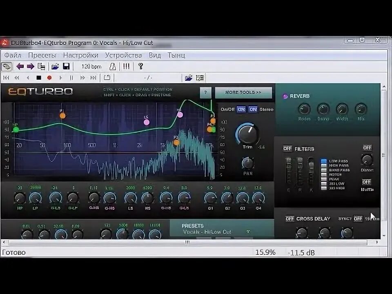Click the program list icon beside the arrows
The image size is (392, 294).
pos(41,67)
